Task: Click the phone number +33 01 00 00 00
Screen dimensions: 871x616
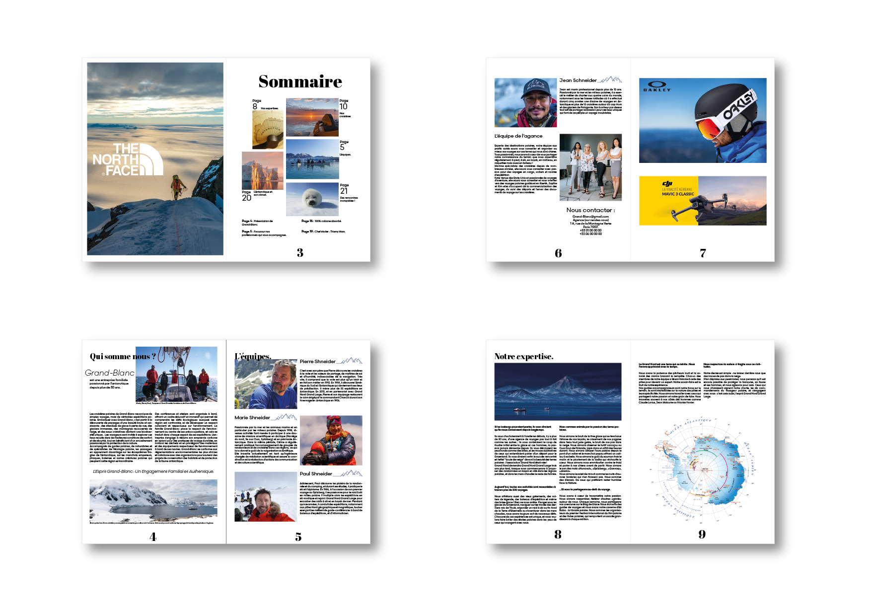Action: (590, 231)
